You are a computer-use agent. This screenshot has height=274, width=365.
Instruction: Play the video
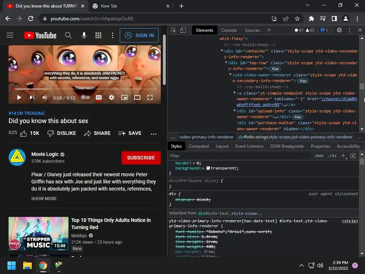point(19,97)
